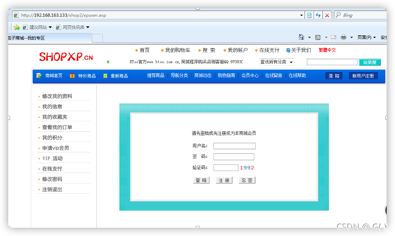The width and height of the screenshot is (395, 236).
Task: Click the read mail icon in command bar
Action: click(333, 37)
